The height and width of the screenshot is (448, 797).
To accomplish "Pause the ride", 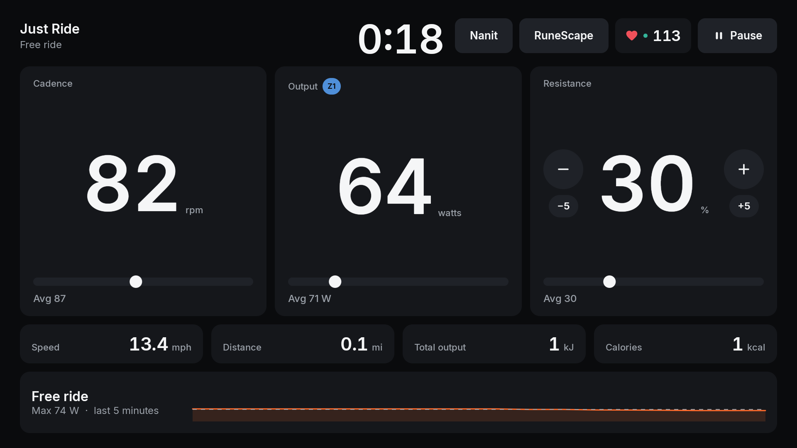I will tap(737, 36).
